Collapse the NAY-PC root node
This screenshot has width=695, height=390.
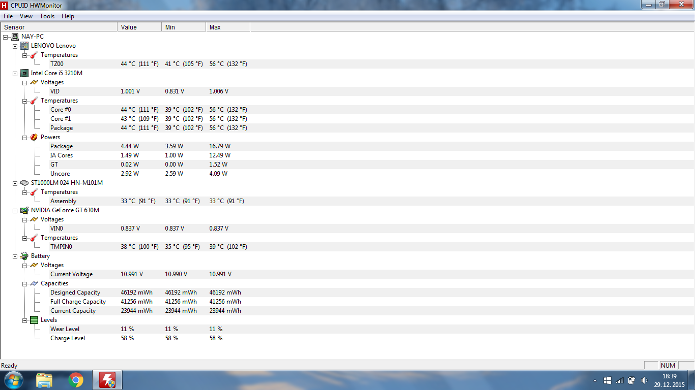[5, 37]
